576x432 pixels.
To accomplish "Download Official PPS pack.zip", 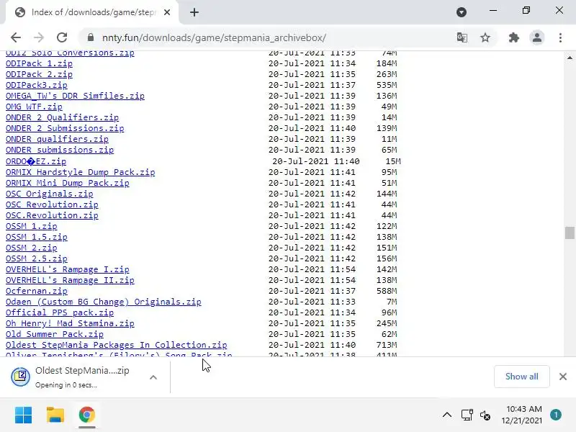I will click(60, 312).
